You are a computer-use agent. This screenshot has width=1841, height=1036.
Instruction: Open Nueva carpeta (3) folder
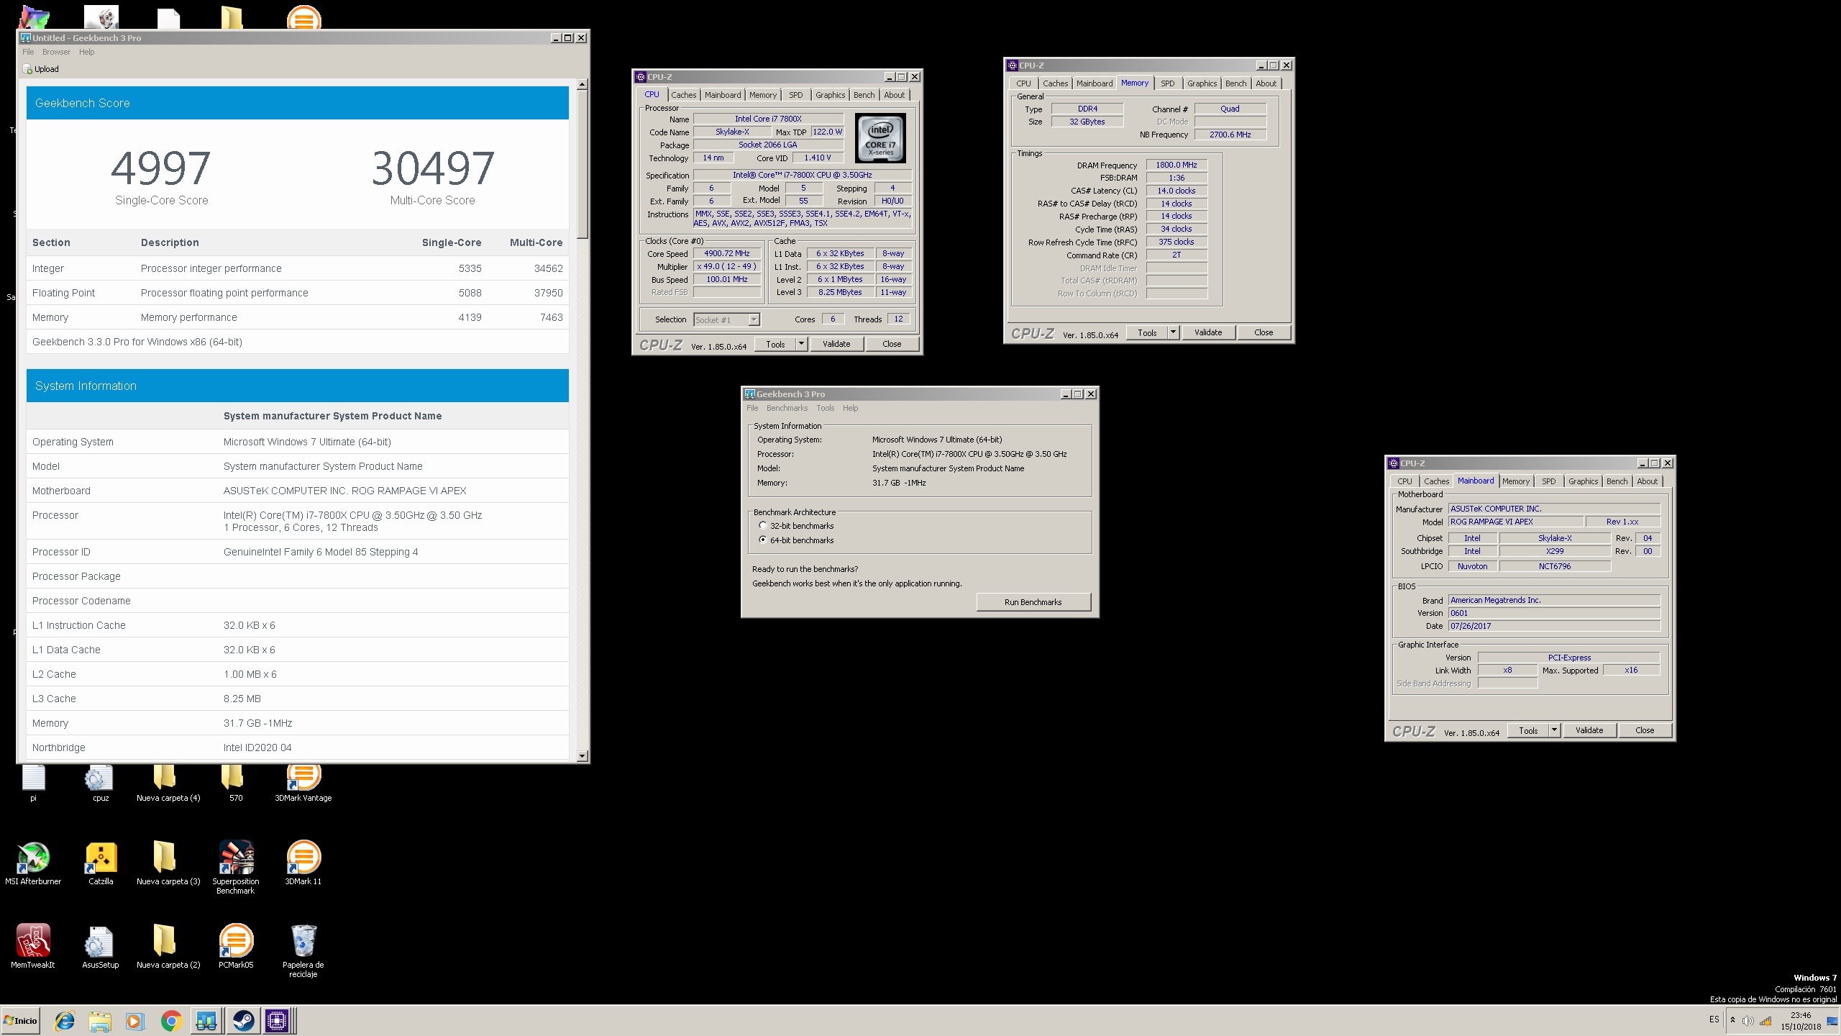coord(168,863)
